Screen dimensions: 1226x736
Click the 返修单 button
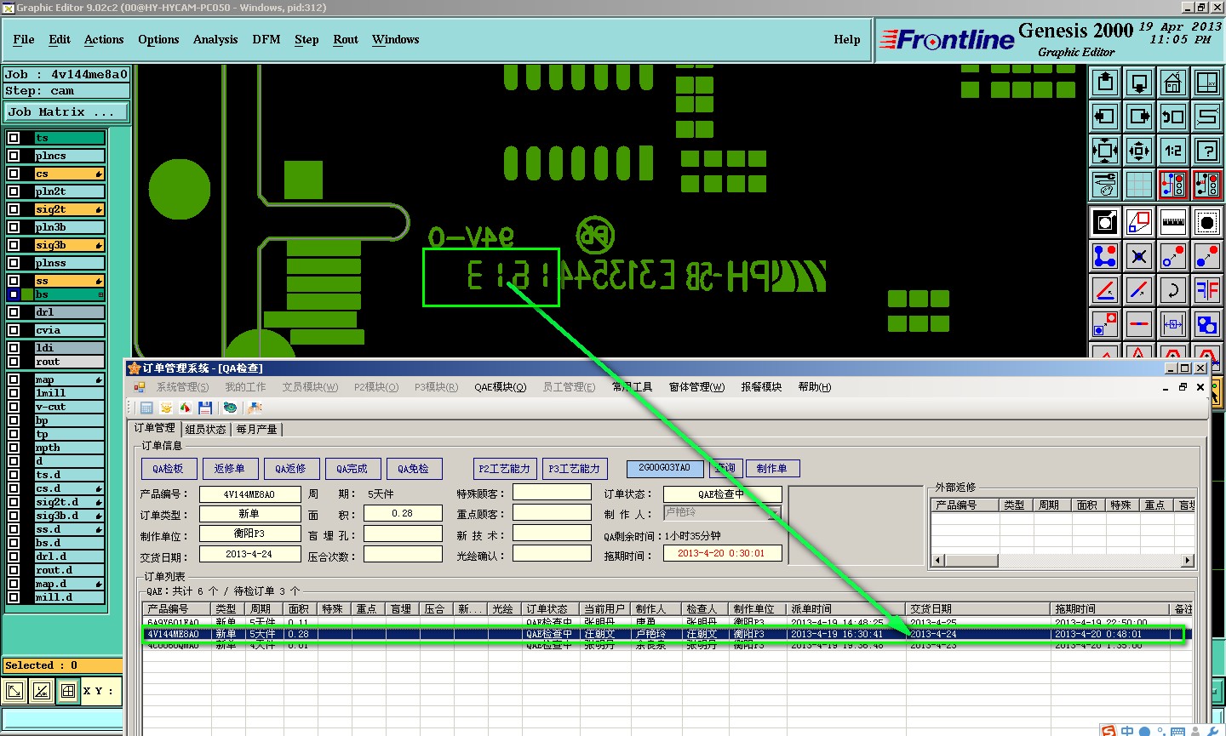pos(230,469)
